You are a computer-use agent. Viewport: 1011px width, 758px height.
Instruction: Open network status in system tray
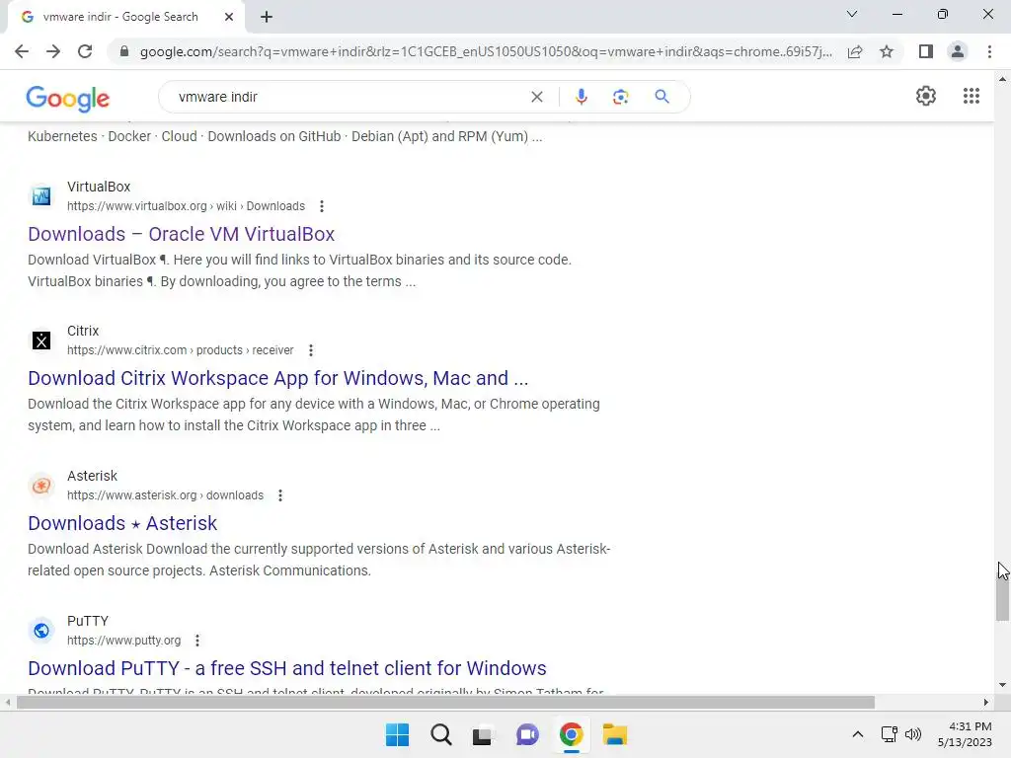(890, 734)
